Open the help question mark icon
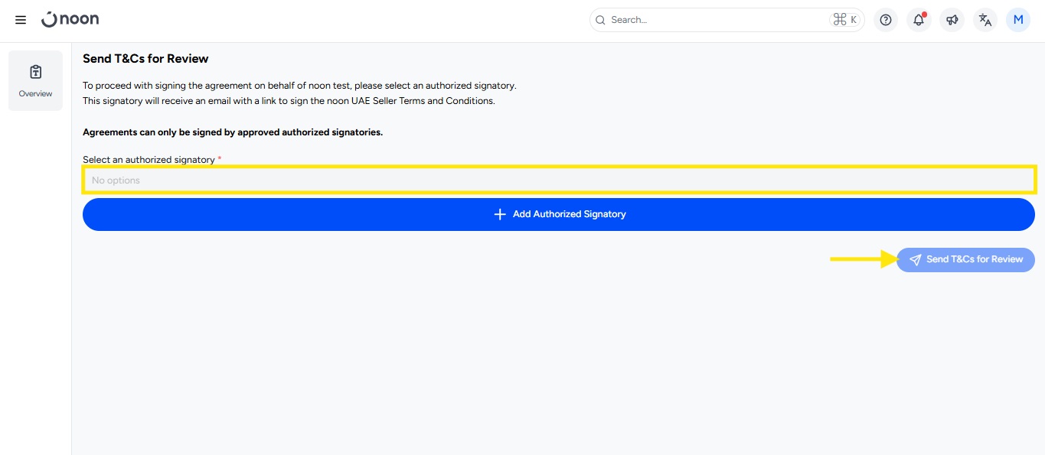The image size is (1045, 455). 886,20
